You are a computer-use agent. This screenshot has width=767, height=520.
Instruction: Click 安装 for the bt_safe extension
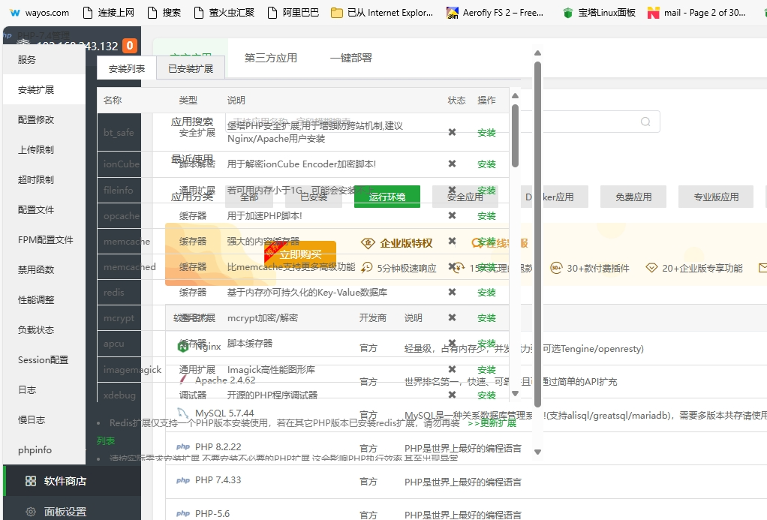click(487, 133)
